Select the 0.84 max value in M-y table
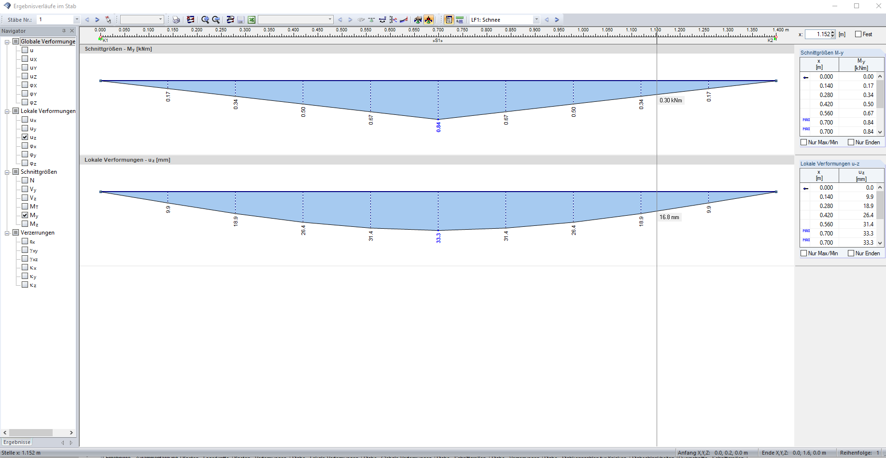The width and height of the screenshot is (886, 458). [868, 123]
